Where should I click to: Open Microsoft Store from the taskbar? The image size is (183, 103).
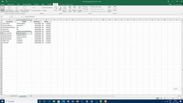(x=59, y=101)
